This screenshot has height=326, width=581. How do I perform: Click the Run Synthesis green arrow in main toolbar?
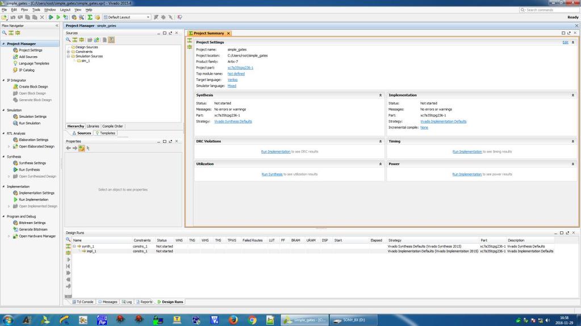pyautogui.click(x=51, y=17)
